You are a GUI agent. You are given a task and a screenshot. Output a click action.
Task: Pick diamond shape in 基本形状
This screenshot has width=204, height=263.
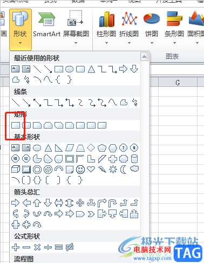coord(91,147)
